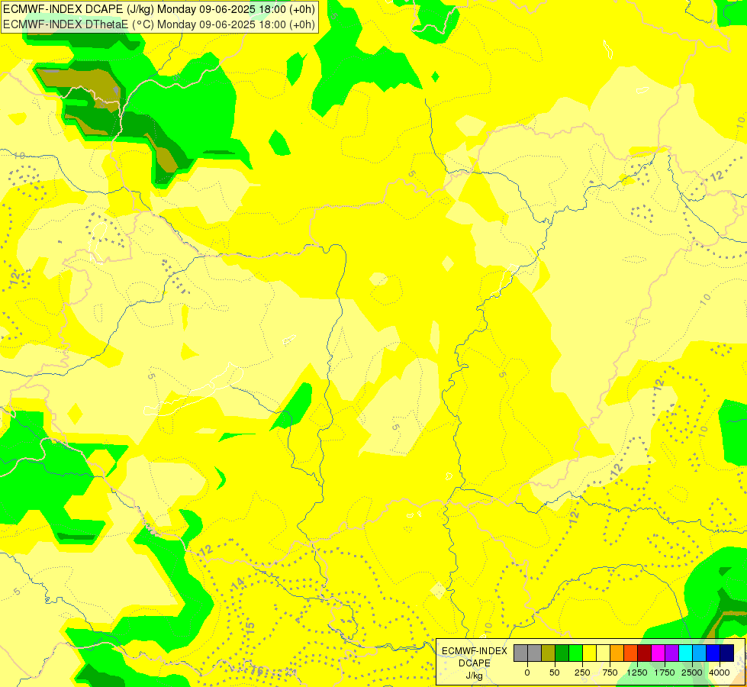The width and height of the screenshot is (747, 687).
Task: Click the orange swatch in the legend
Action: pos(617,653)
